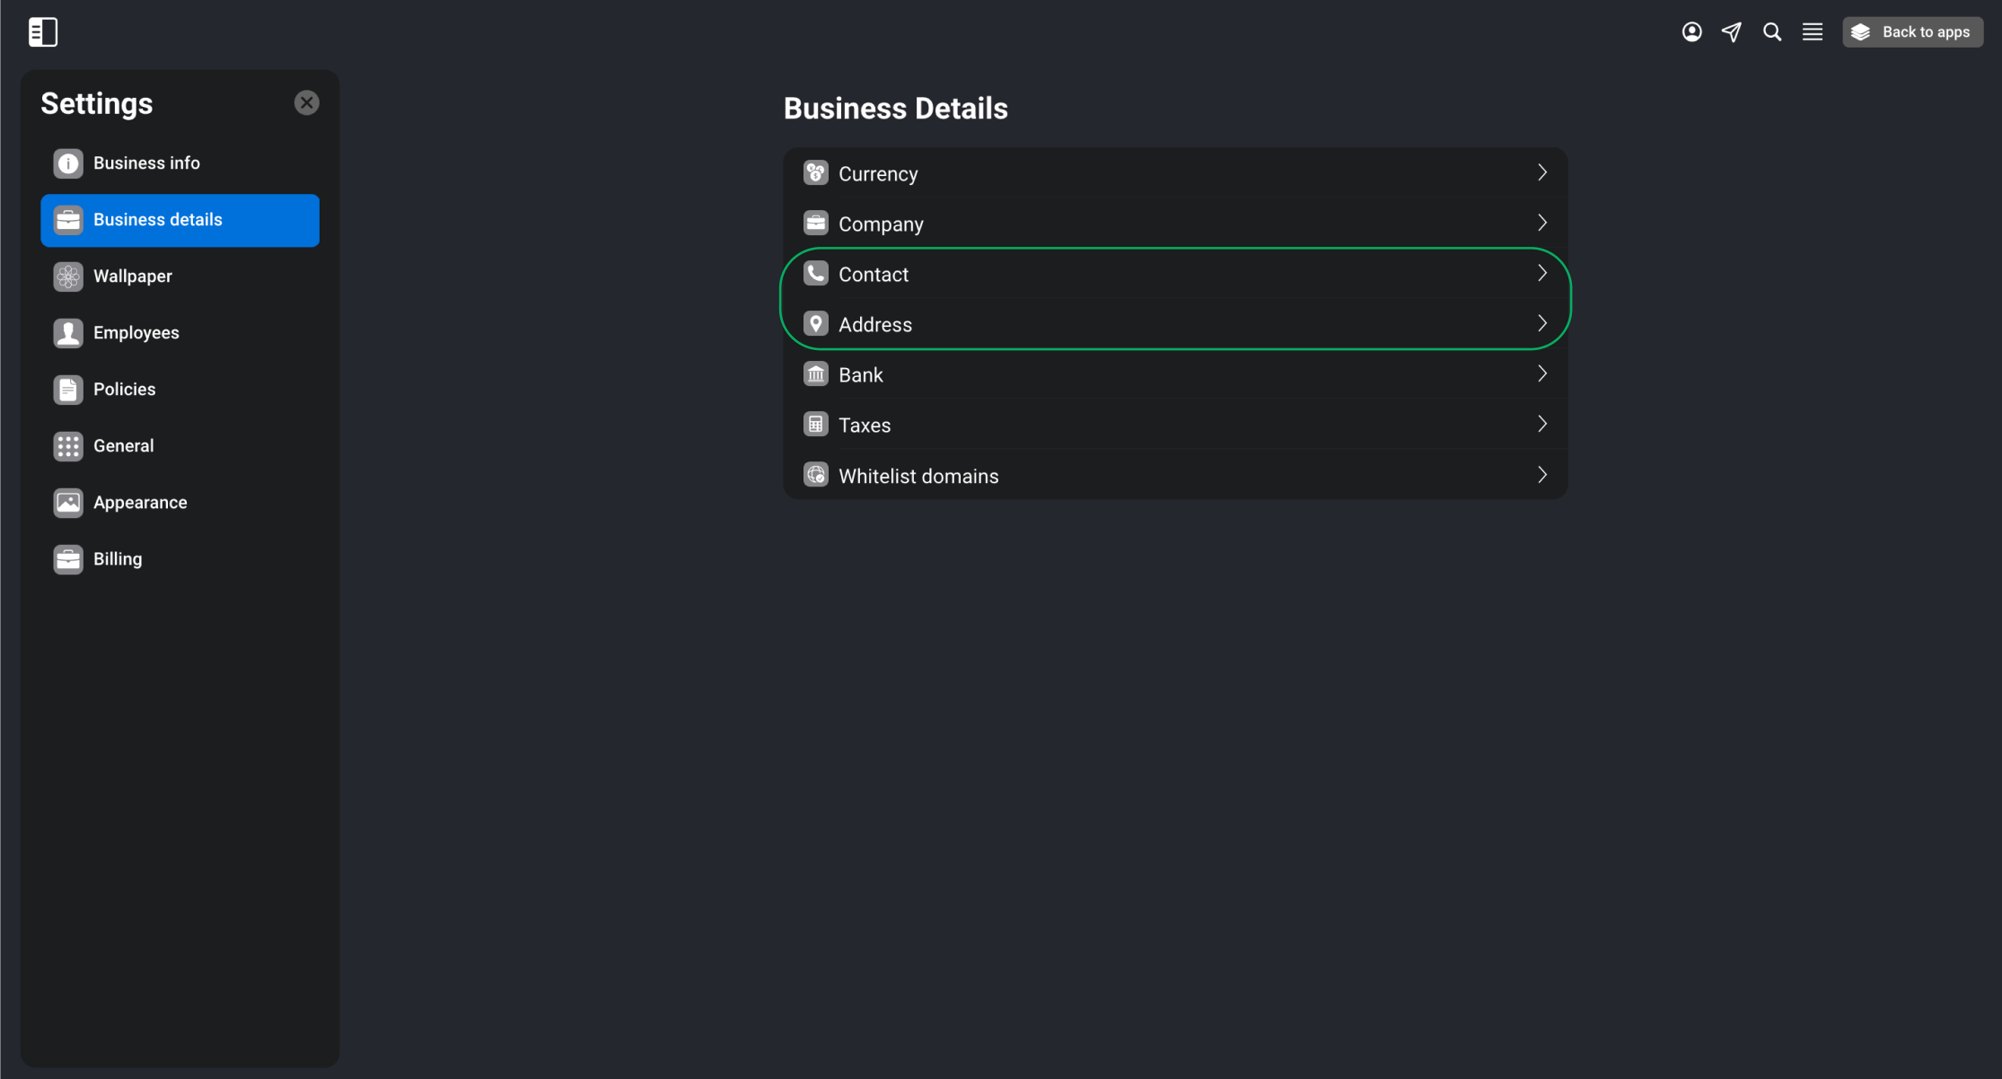Click the Policies document icon
The image size is (2002, 1079).
pyautogui.click(x=68, y=390)
